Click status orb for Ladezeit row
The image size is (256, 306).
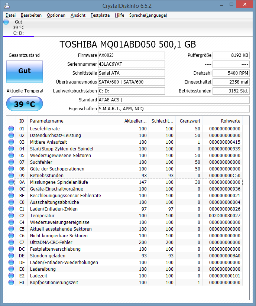11,276
